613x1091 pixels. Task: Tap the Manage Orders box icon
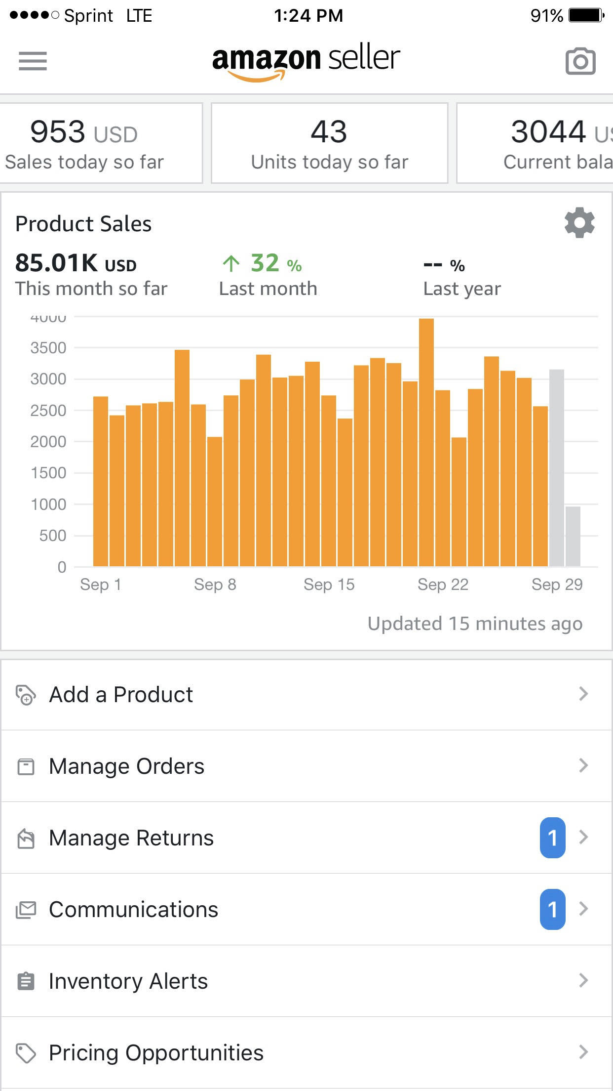tap(26, 766)
